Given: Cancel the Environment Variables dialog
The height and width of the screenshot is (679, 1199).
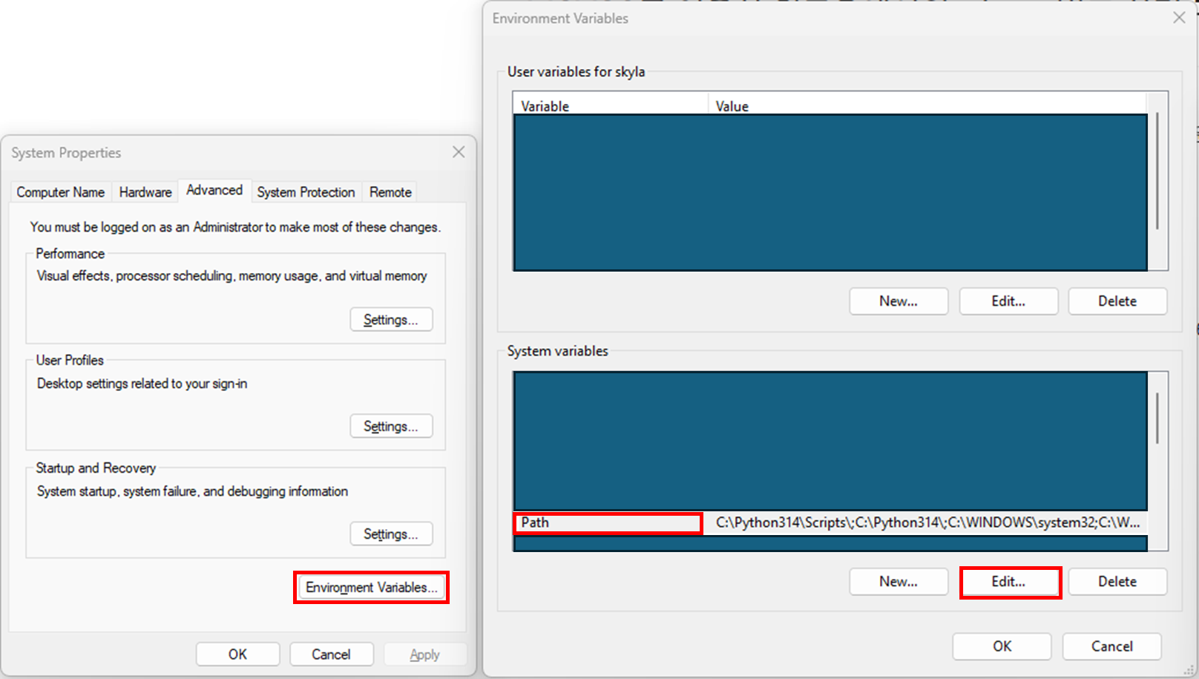Looking at the screenshot, I should (1111, 646).
